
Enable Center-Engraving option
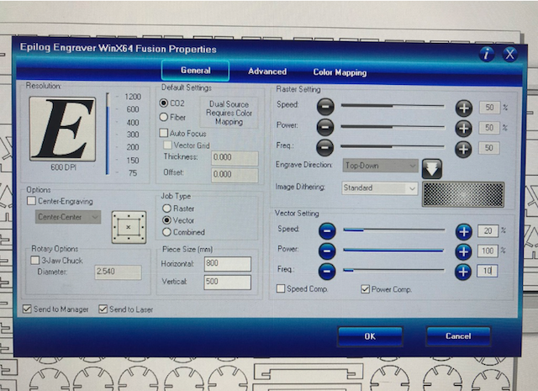[31, 201]
